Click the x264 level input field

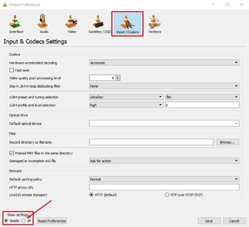coord(202,105)
